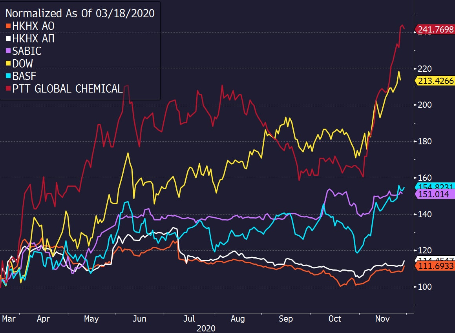Click the Sep x-axis label
The width and height of the screenshot is (455, 333).
click(x=286, y=319)
